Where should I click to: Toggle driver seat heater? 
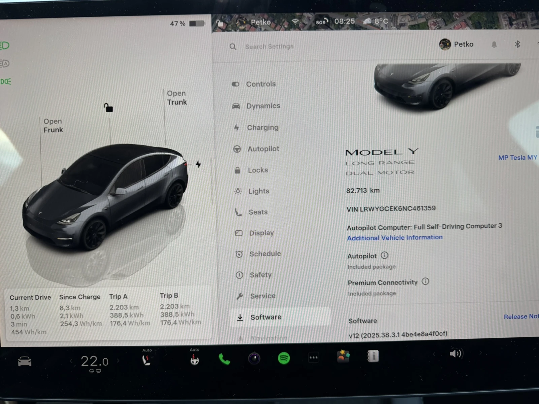pyautogui.click(x=146, y=361)
